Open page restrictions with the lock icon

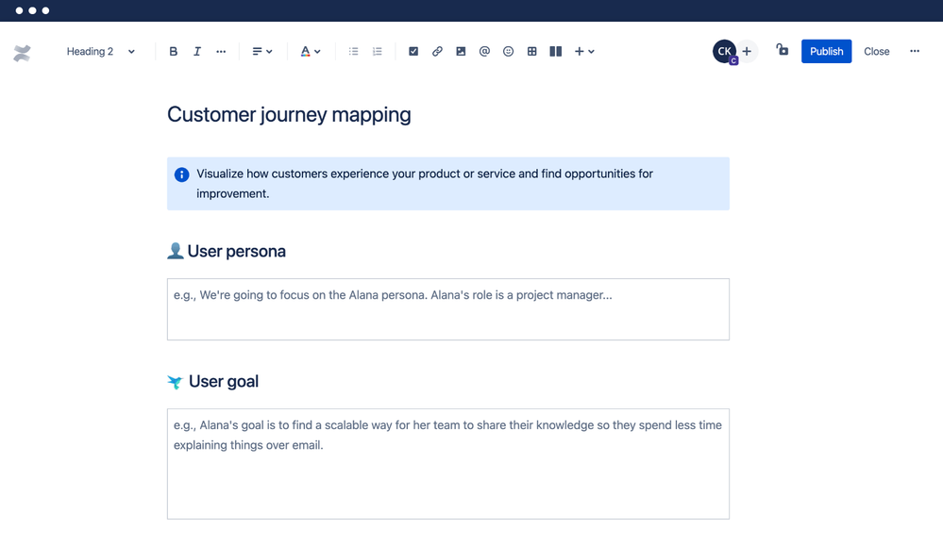782,51
